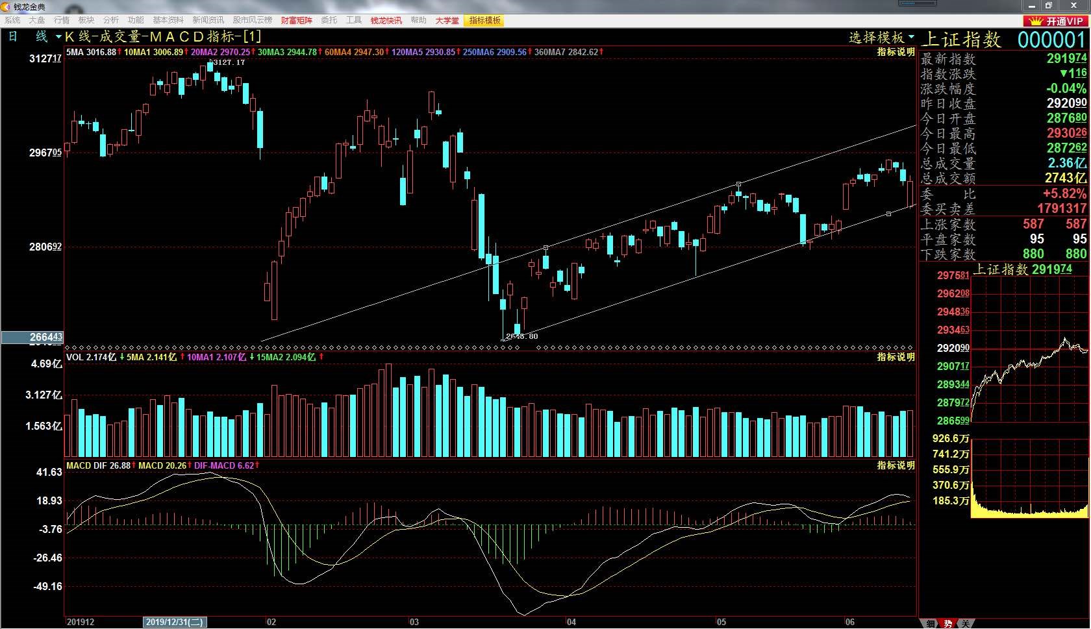Select the 势 trend tab icon
The height and width of the screenshot is (629, 1091).
click(948, 623)
